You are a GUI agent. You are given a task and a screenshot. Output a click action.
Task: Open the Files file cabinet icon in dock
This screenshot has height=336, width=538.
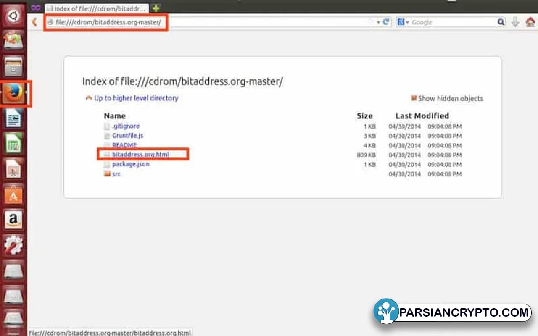[x=13, y=66]
